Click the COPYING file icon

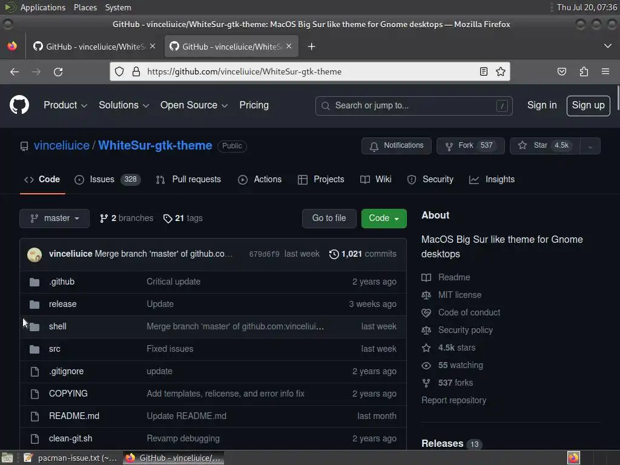(35, 394)
